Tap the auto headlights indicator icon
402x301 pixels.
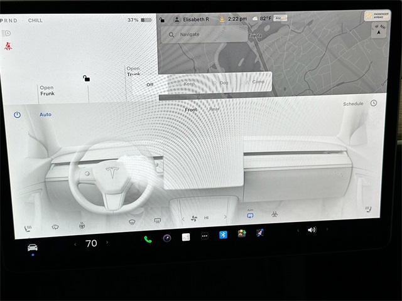click(6, 33)
